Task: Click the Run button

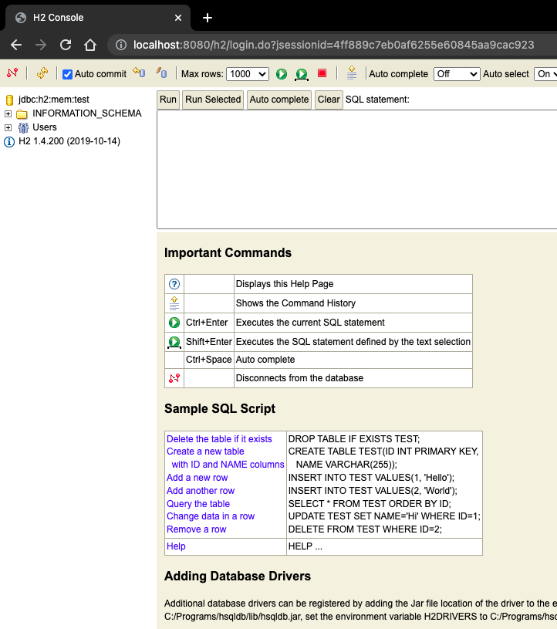Action: pyautogui.click(x=168, y=100)
